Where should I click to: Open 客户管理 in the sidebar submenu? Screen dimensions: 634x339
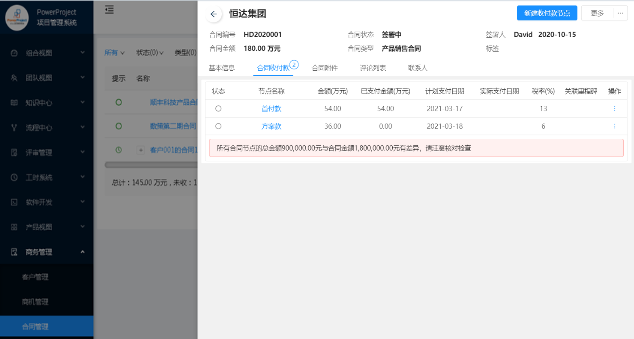pyautogui.click(x=35, y=277)
